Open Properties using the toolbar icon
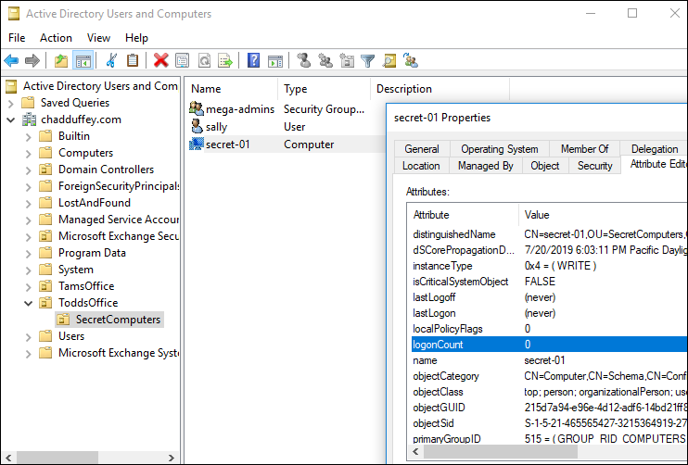Viewport: 688px width, 465px height. [182, 60]
